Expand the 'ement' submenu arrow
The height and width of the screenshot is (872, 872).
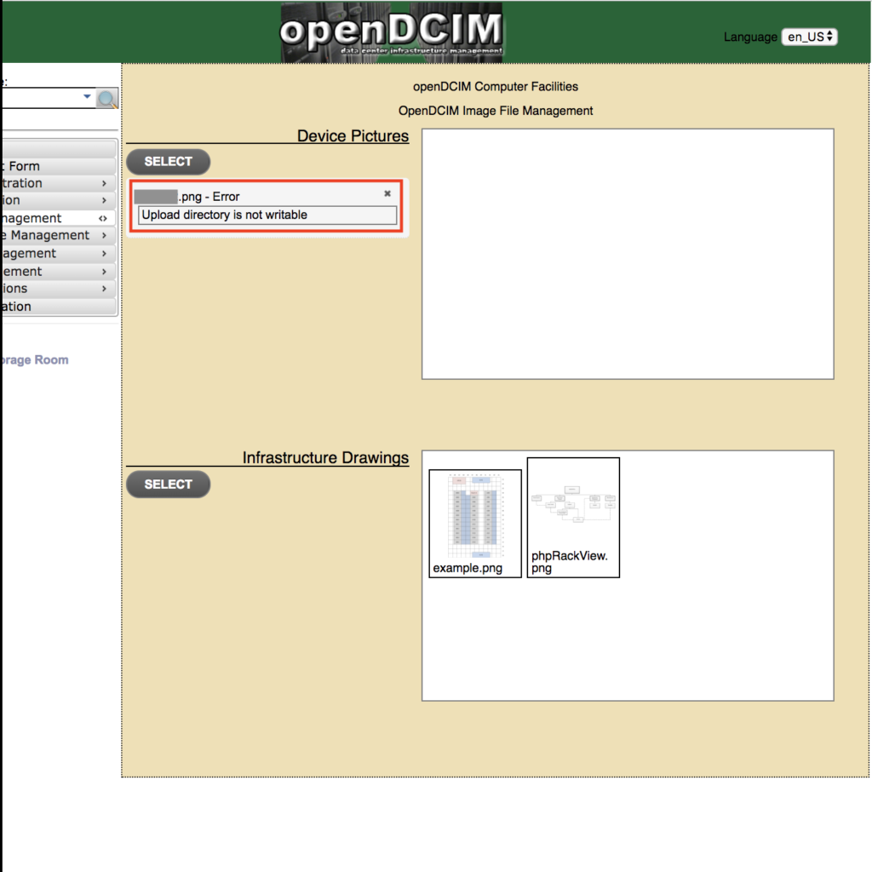click(x=104, y=272)
